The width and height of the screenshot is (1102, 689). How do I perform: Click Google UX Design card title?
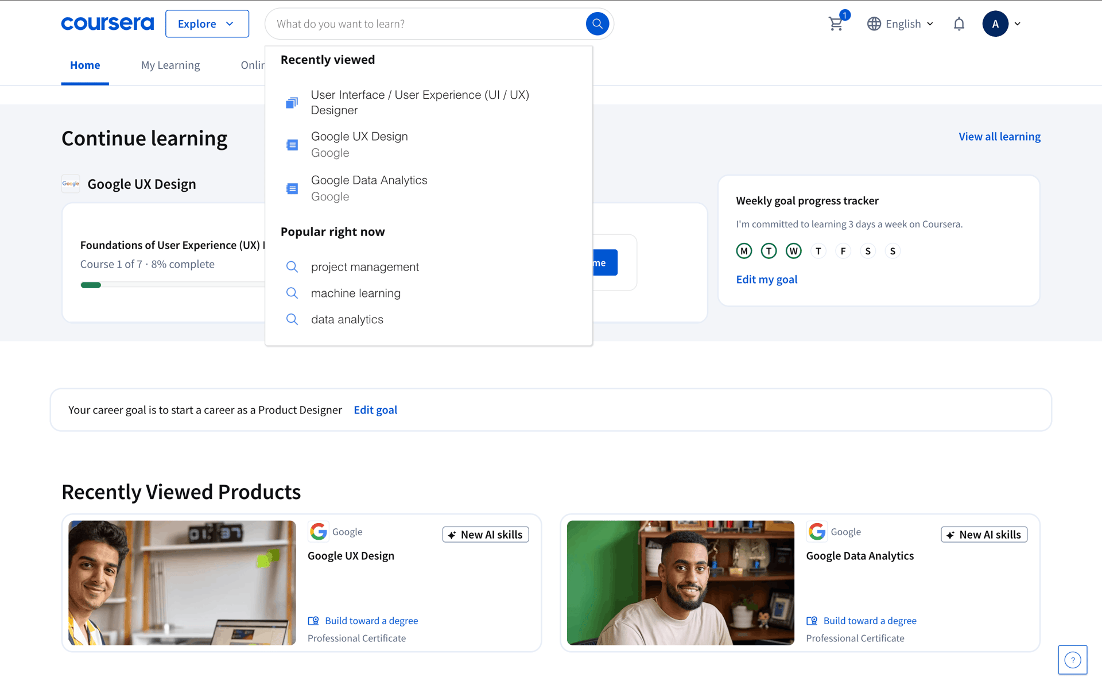pyautogui.click(x=351, y=556)
